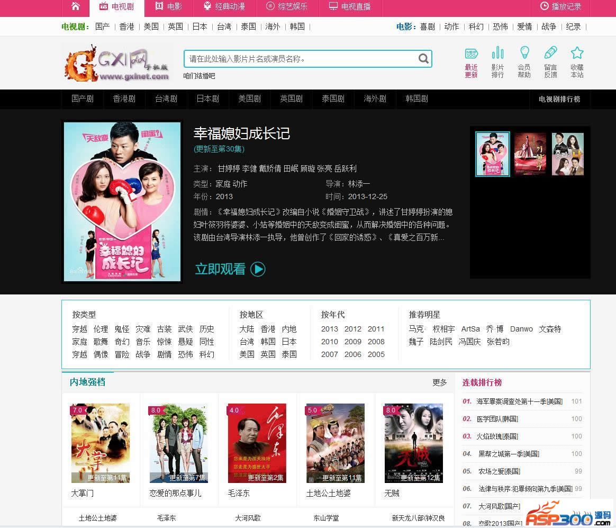This screenshot has height=528, width=616.
Task: Open 影片排行 chart icon
Action: [497, 62]
